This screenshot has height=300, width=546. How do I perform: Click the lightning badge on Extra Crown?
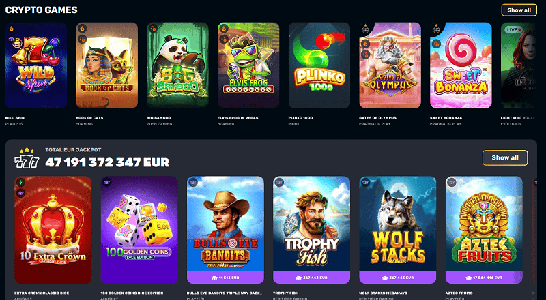point(21,182)
